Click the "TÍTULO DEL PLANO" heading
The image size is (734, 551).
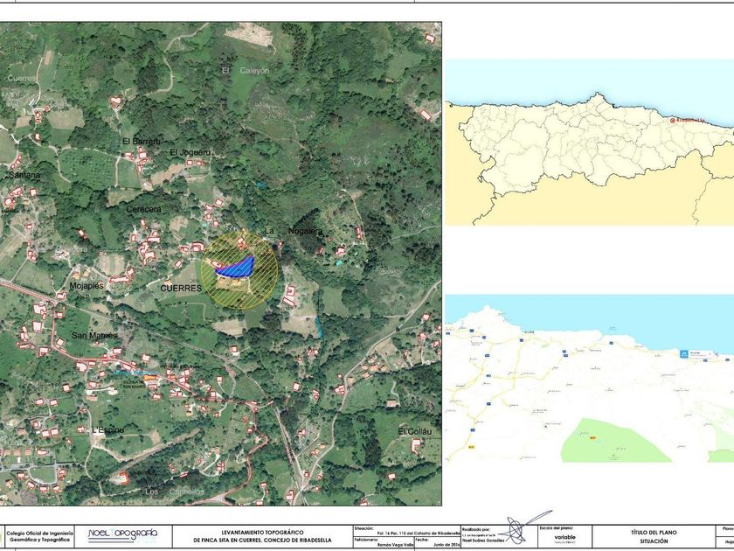[x=654, y=533]
